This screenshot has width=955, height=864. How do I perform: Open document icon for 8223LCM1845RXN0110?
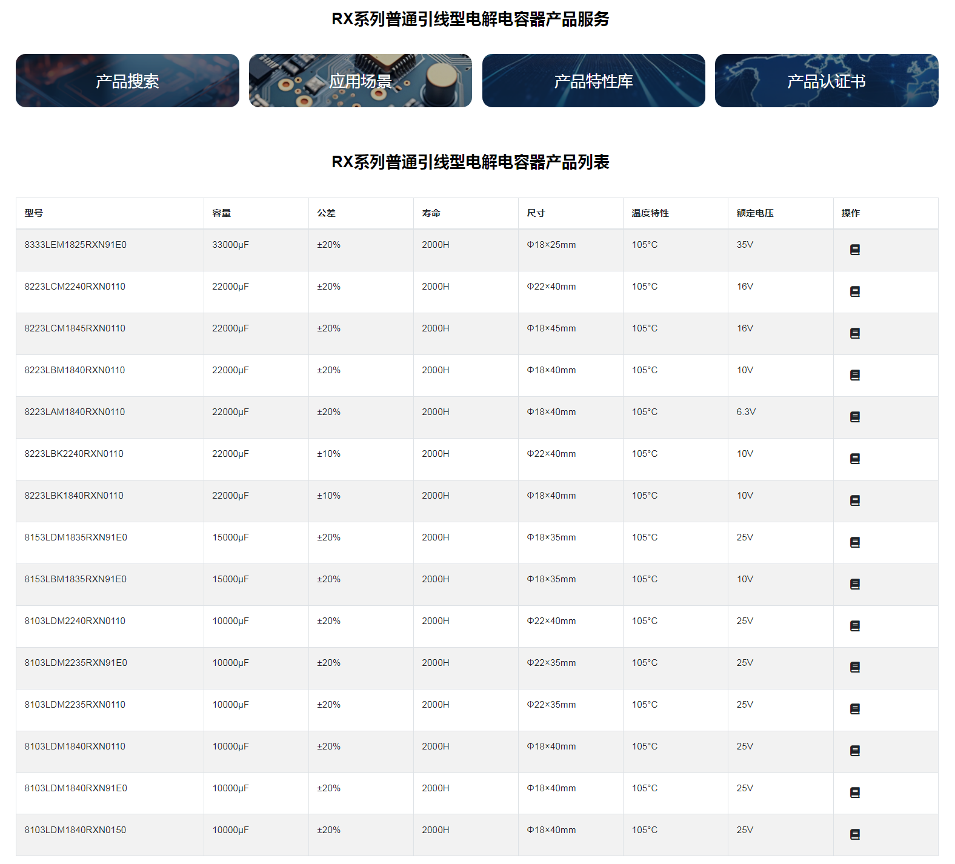pos(854,333)
